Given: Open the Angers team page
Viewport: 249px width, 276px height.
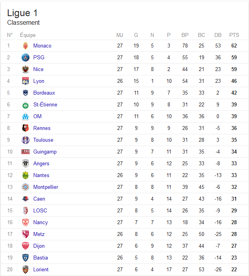Looking at the screenshot, I should click(x=41, y=164).
